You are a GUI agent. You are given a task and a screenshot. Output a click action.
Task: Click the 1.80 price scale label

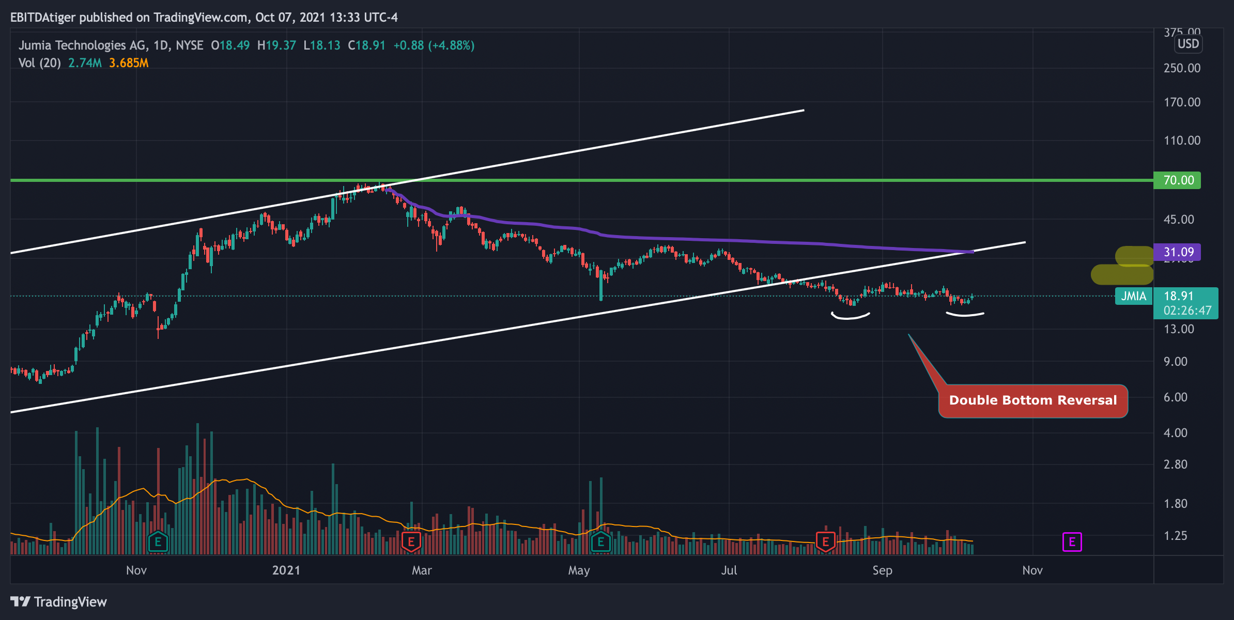coord(1176,504)
